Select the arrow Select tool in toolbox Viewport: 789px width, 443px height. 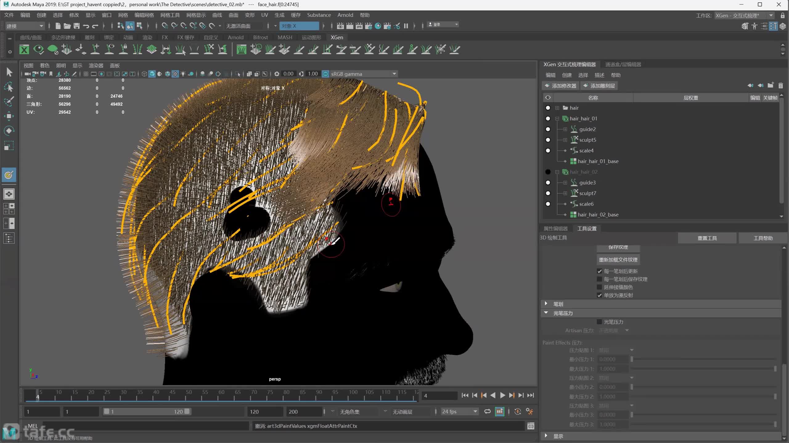tap(9, 72)
